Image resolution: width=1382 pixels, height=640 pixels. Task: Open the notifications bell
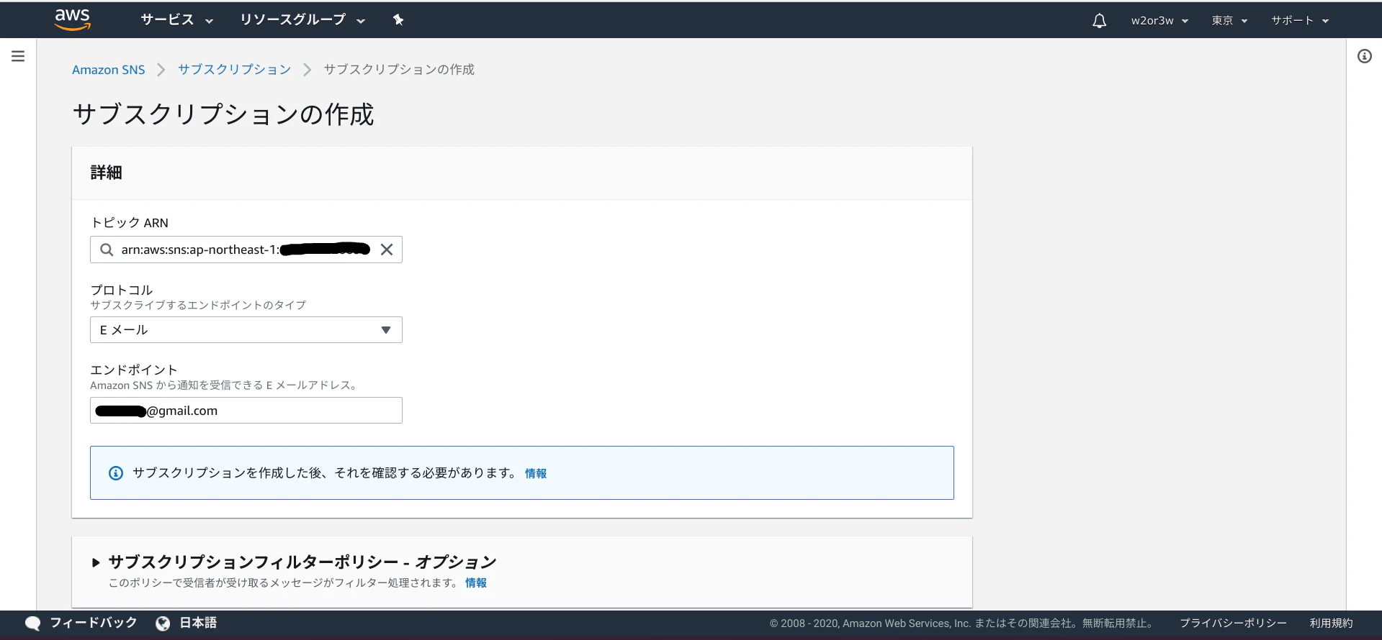coord(1099,21)
